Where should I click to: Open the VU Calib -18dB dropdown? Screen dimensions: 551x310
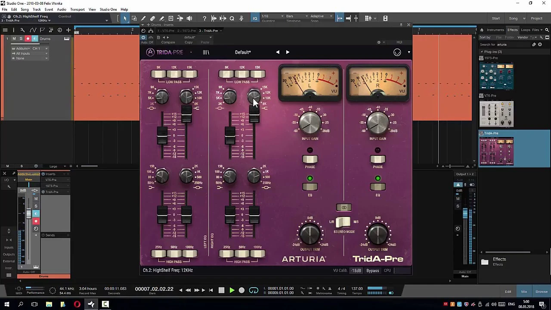tap(356, 271)
